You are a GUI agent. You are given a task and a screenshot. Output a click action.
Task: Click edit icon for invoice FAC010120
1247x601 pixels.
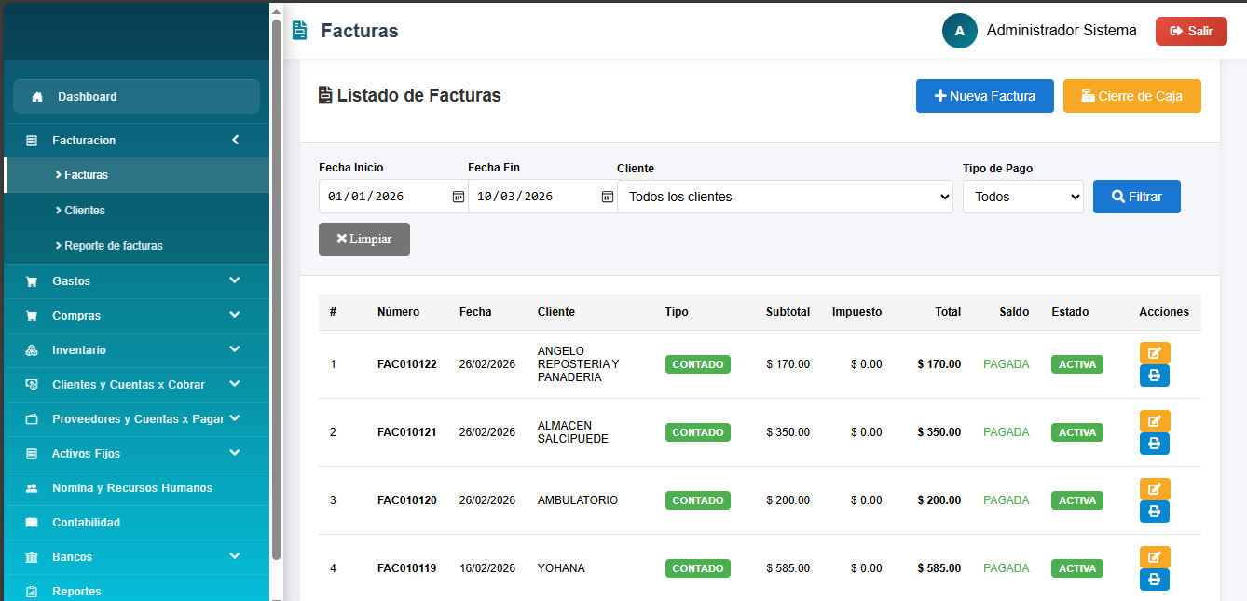[1154, 489]
